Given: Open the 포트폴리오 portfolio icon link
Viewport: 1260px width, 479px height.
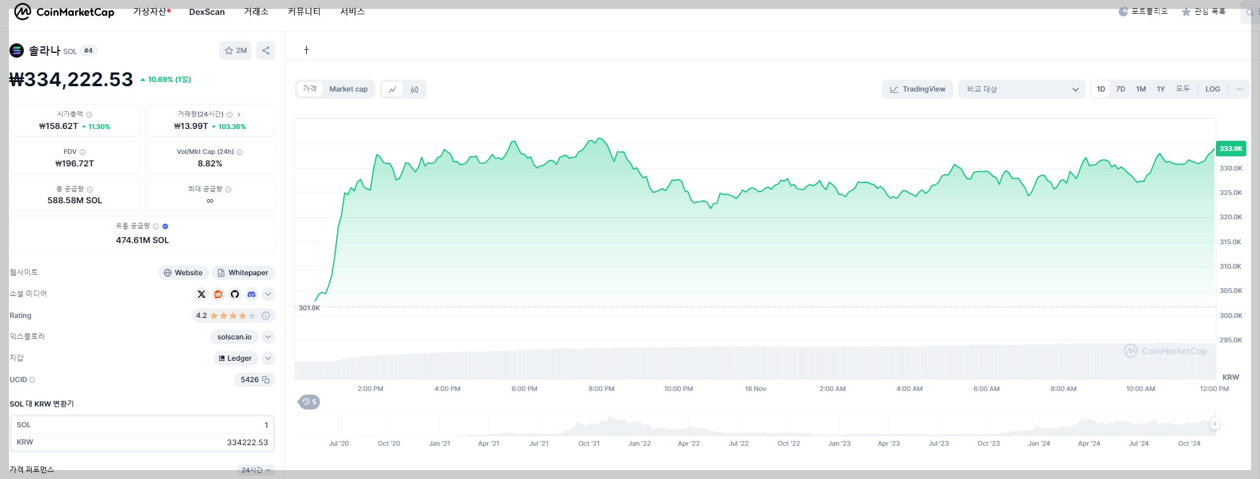Looking at the screenshot, I should (1143, 11).
